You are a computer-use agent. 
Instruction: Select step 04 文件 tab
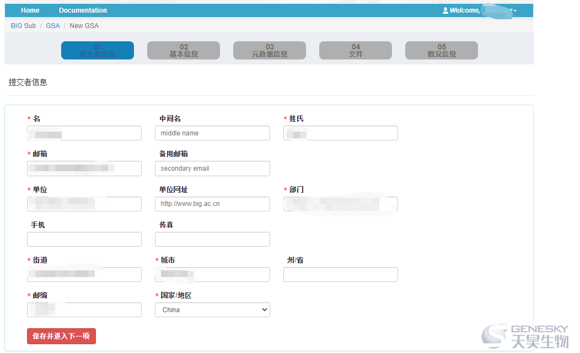click(x=356, y=51)
